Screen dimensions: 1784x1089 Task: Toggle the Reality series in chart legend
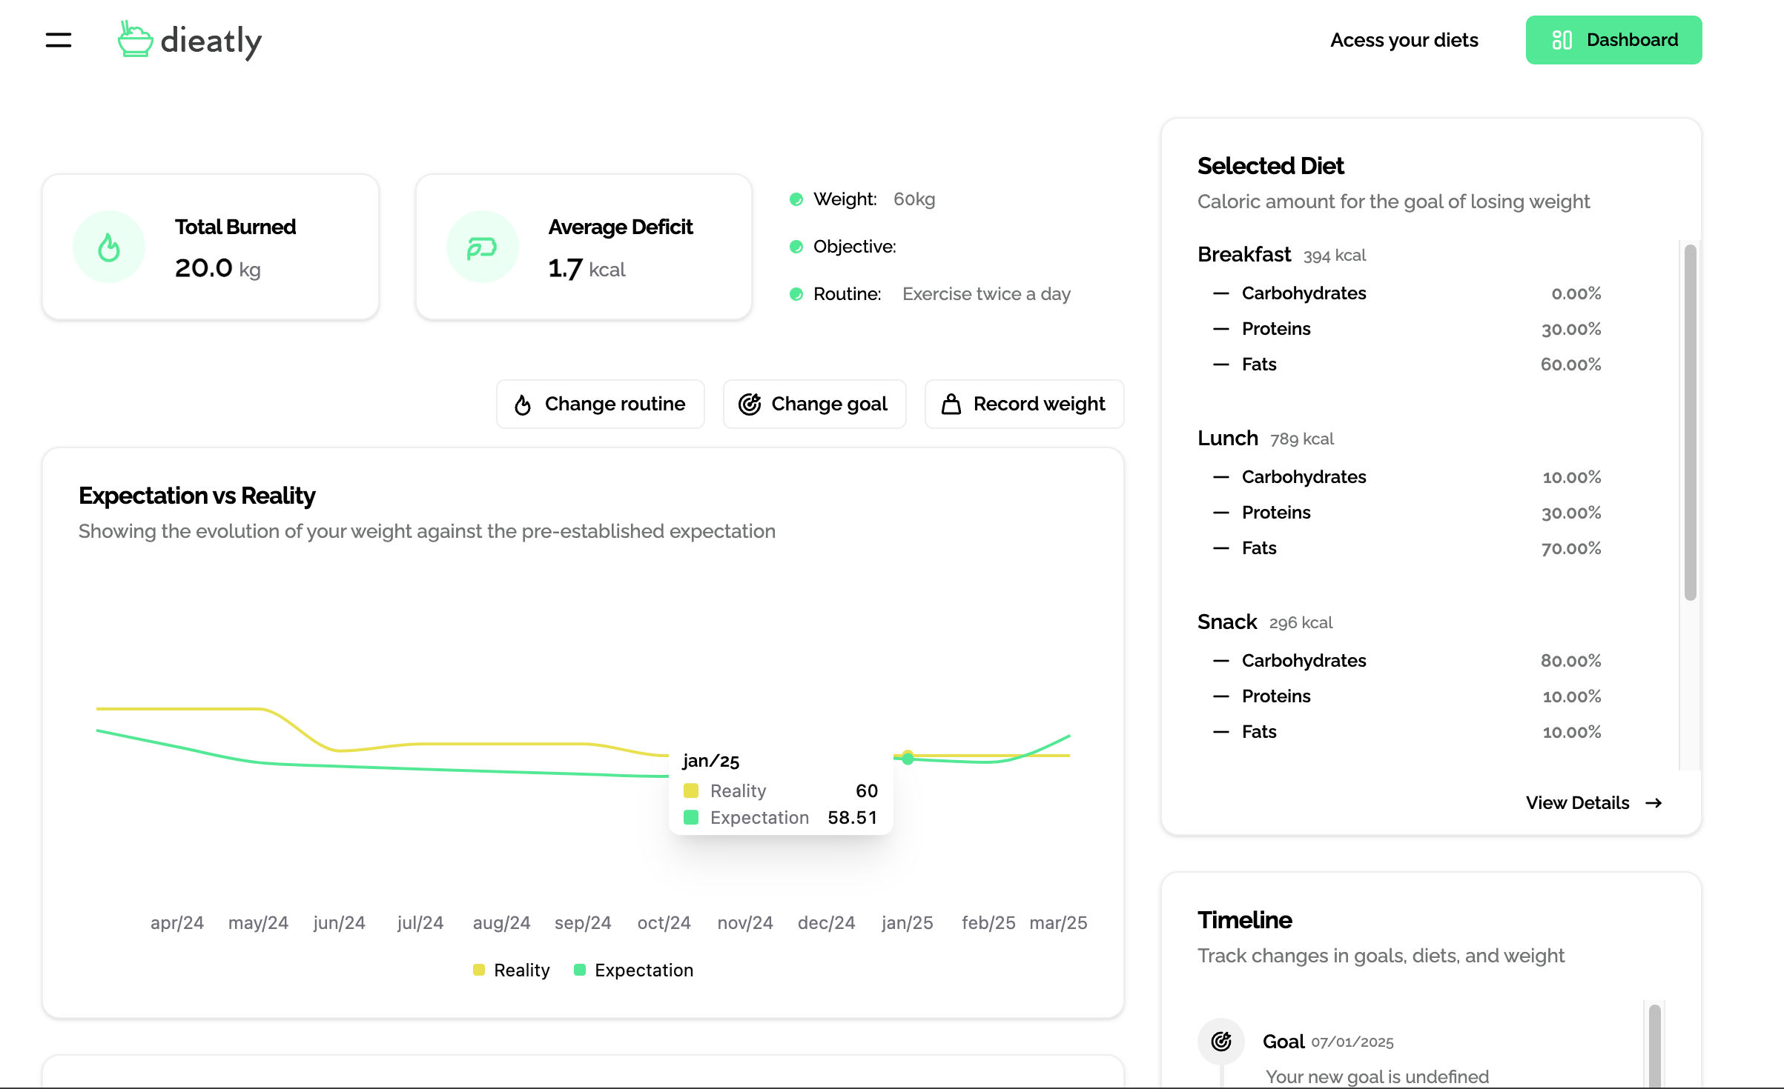pyautogui.click(x=512, y=970)
